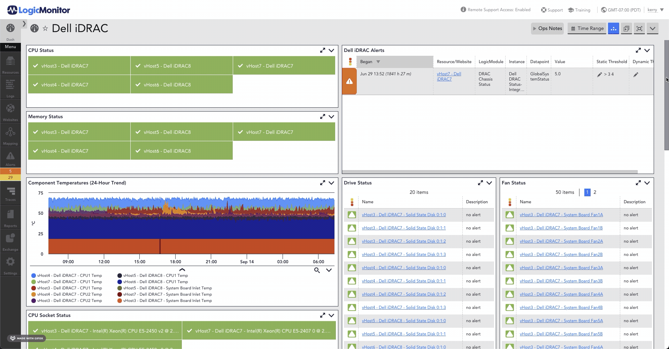This screenshot has width=669, height=349.
Task: Open the Mapping sidebar section
Action: [10, 136]
